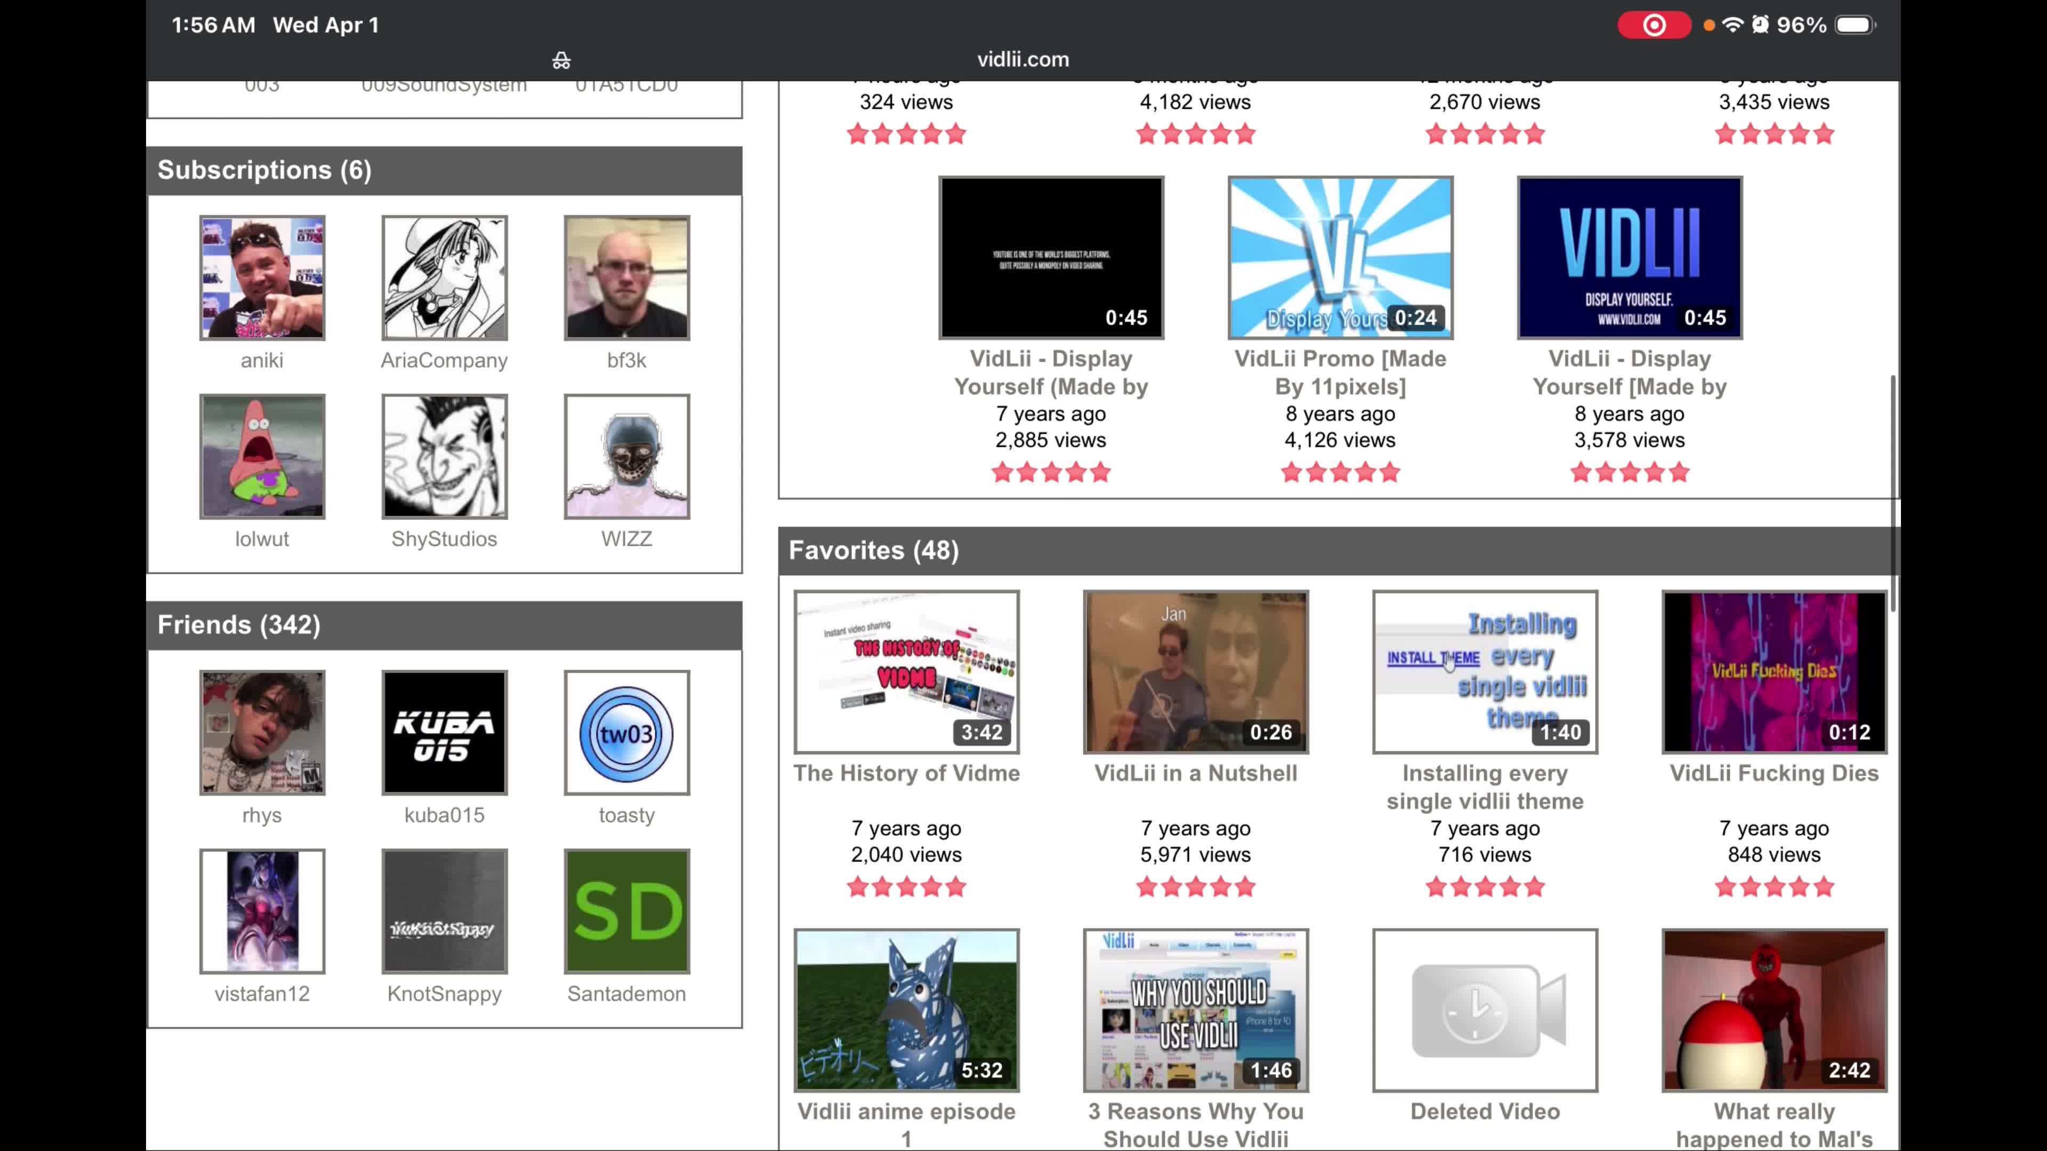This screenshot has height=1151, width=2047.
Task: Click the vidlii.com address bar
Action: [x=1023, y=60]
